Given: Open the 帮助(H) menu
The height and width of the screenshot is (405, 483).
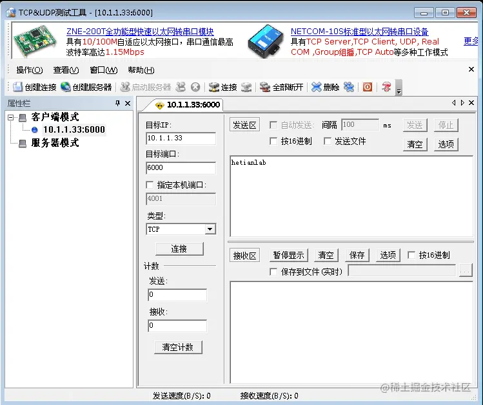Looking at the screenshot, I should click(141, 70).
